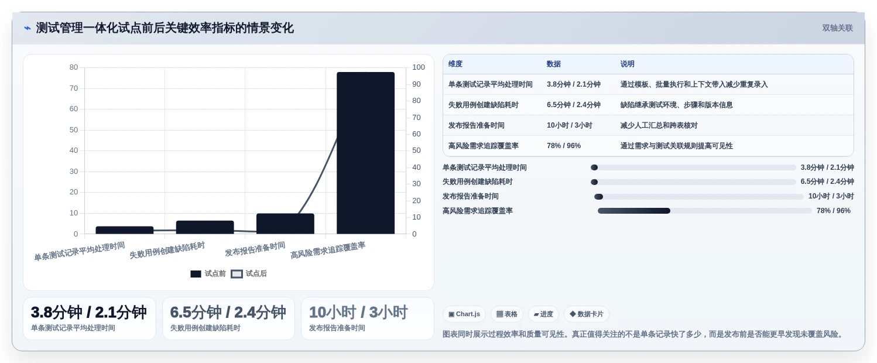Screen dimensions: 877x363
Task: Click the 失败用例创建缺陷耗时 chart bar
Action: 205,227
